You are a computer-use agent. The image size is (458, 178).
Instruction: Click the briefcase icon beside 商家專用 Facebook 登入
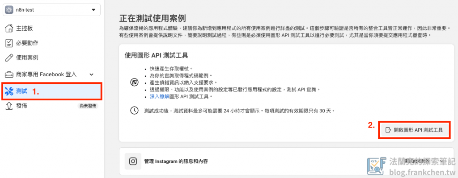(9, 75)
